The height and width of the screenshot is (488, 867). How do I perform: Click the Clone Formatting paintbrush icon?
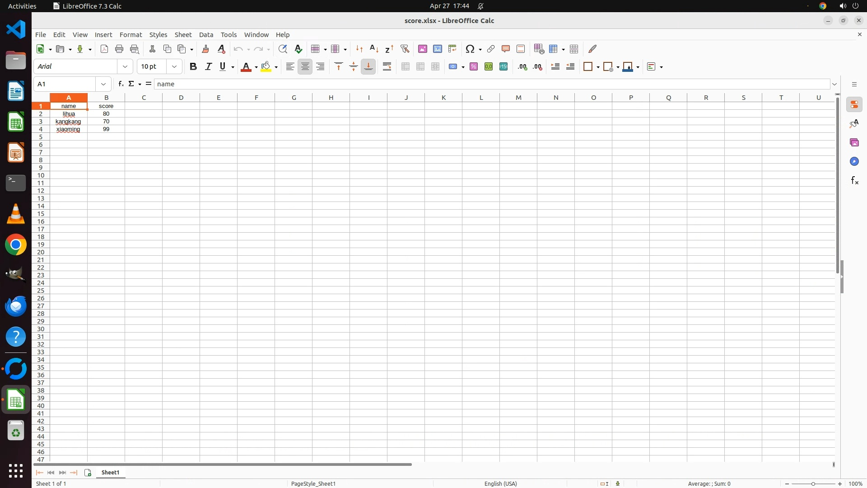pyautogui.click(x=205, y=49)
